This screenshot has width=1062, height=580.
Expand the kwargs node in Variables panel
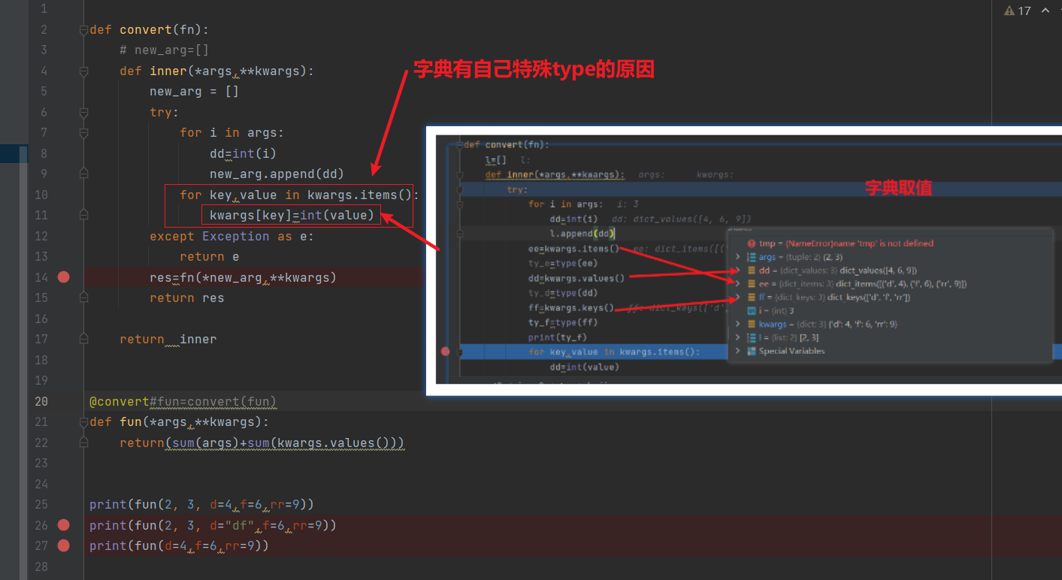tap(737, 323)
